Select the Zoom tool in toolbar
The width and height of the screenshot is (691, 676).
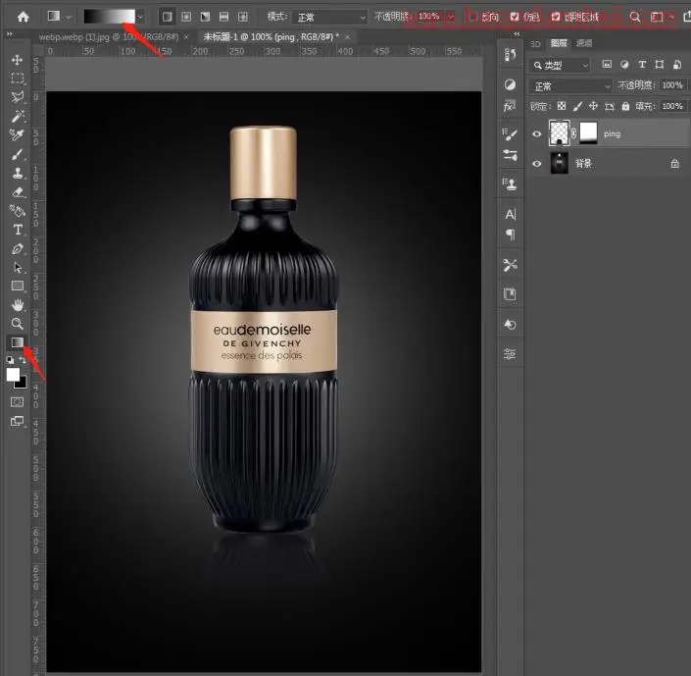click(x=18, y=324)
